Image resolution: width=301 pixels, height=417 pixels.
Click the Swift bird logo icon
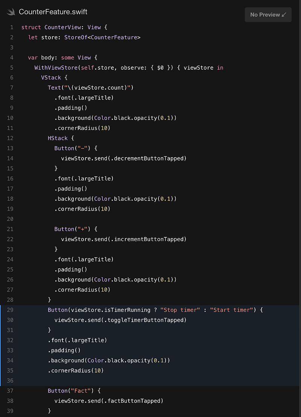click(x=11, y=12)
